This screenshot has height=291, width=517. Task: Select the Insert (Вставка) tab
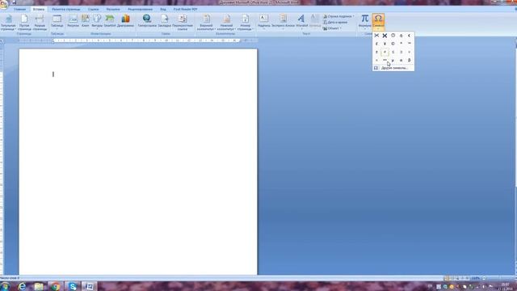(x=39, y=9)
